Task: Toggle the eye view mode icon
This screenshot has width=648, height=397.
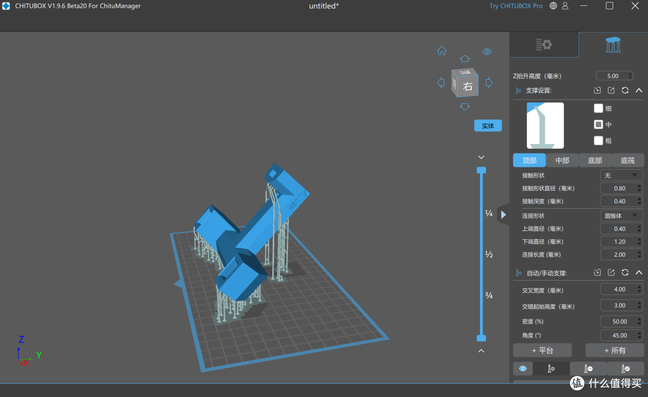Action: tap(487, 52)
